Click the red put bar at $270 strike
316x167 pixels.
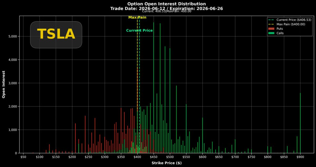[x=95, y=135]
